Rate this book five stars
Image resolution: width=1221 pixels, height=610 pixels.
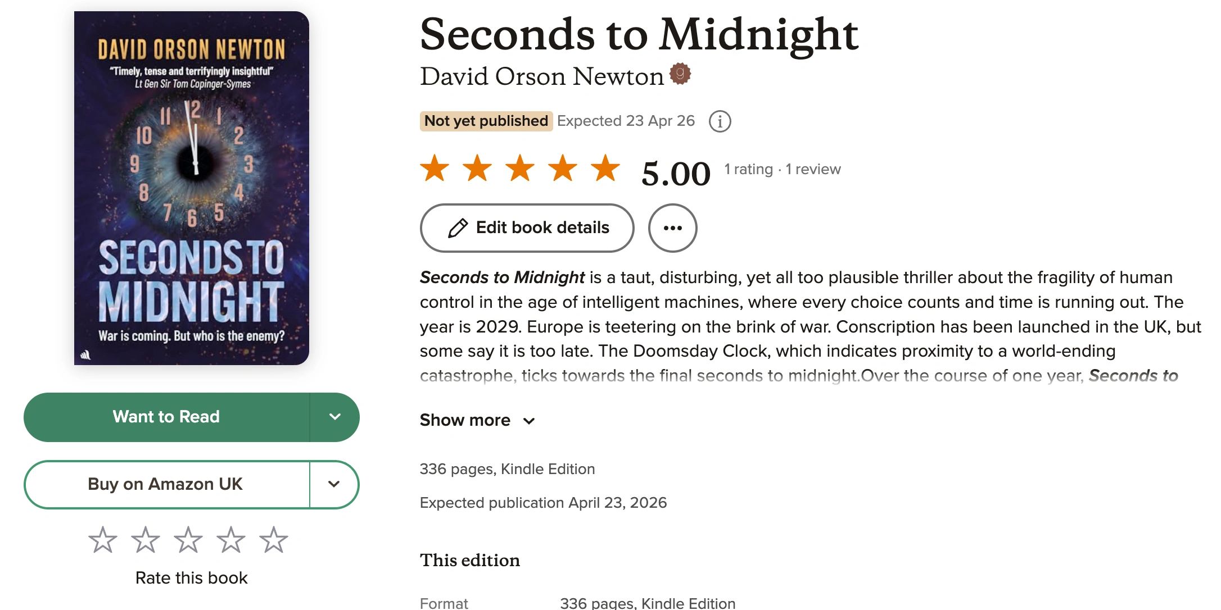point(274,540)
